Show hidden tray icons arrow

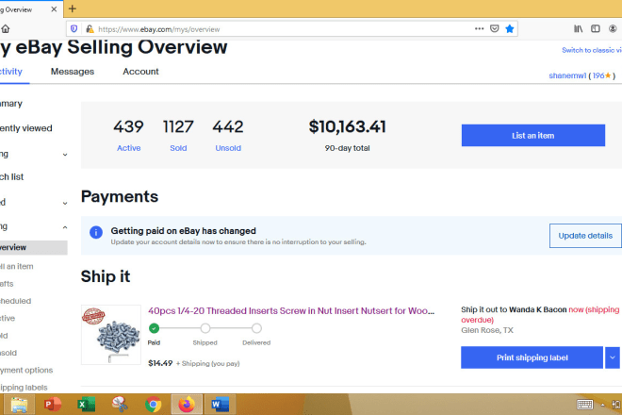tap(602, 405)
